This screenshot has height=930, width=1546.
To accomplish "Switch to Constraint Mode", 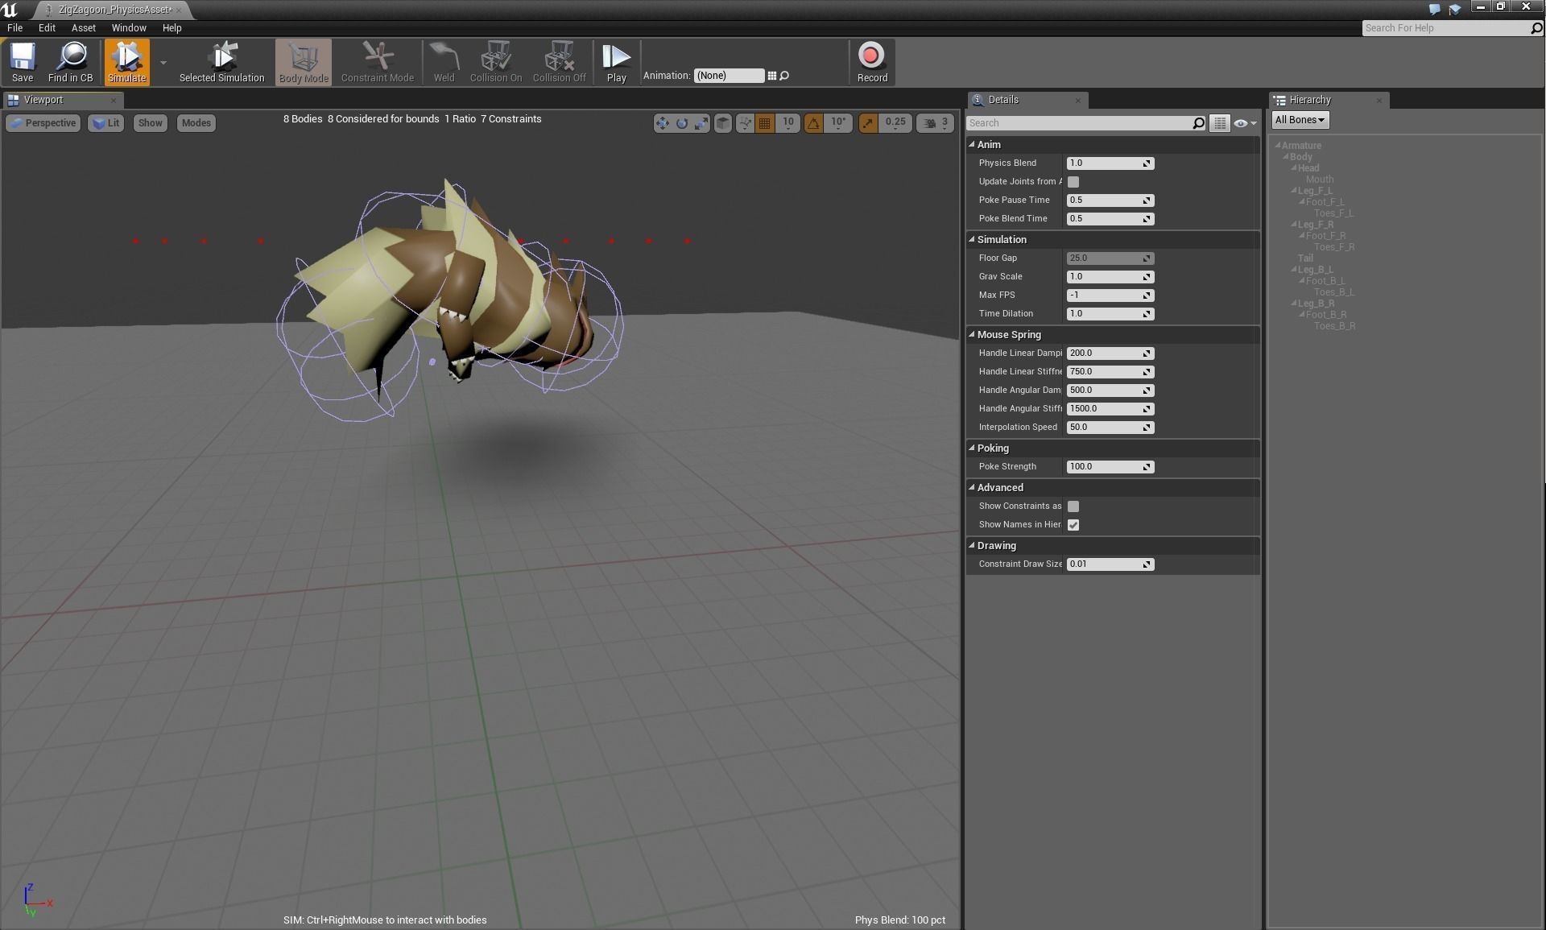I will point(377,62).
